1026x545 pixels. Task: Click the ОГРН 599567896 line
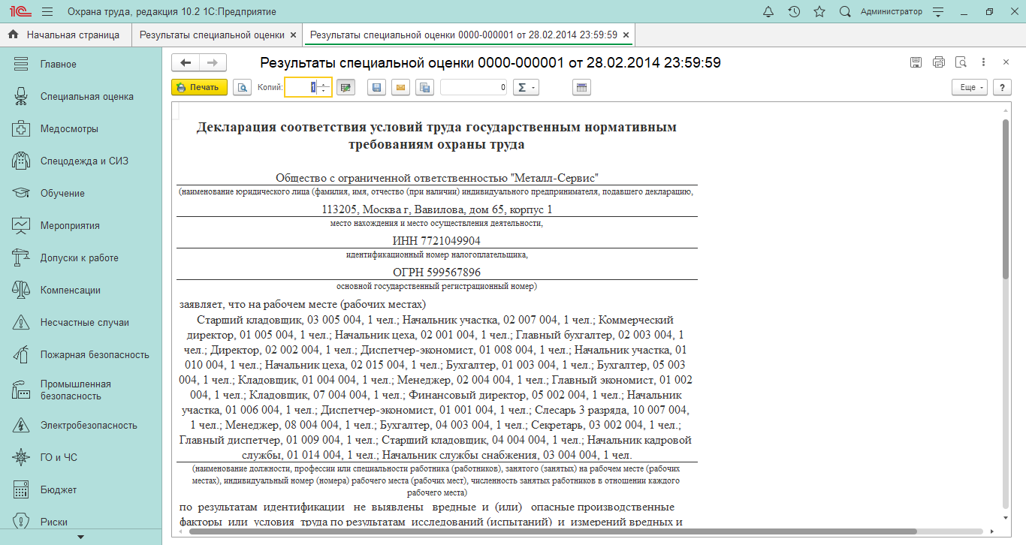436,272
